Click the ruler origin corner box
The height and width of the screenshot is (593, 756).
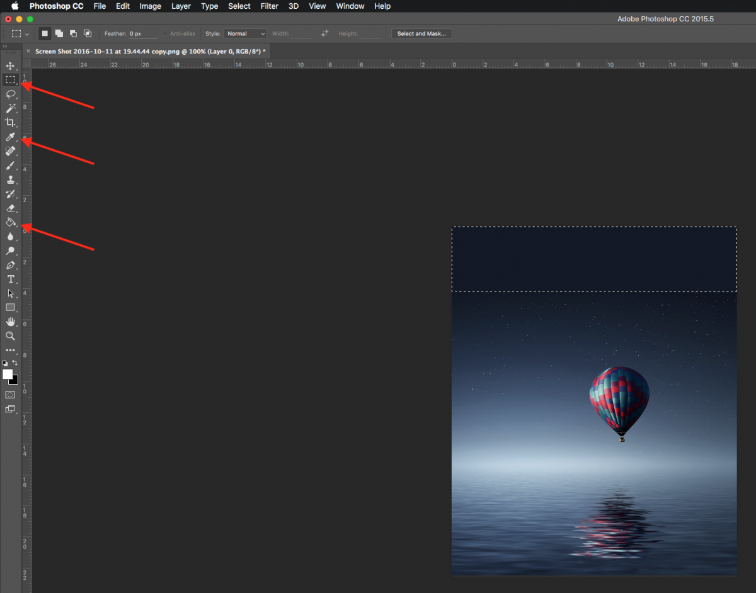coord(26,64)
